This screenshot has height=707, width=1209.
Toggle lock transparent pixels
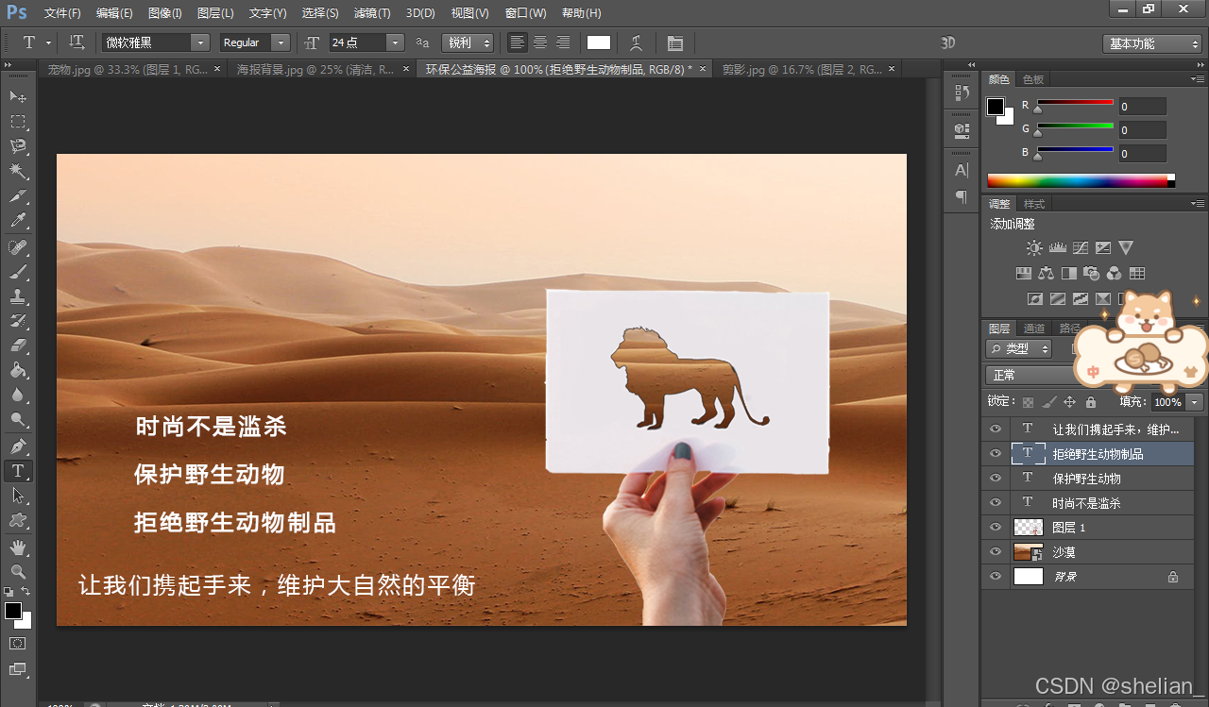click(1029, 402)
